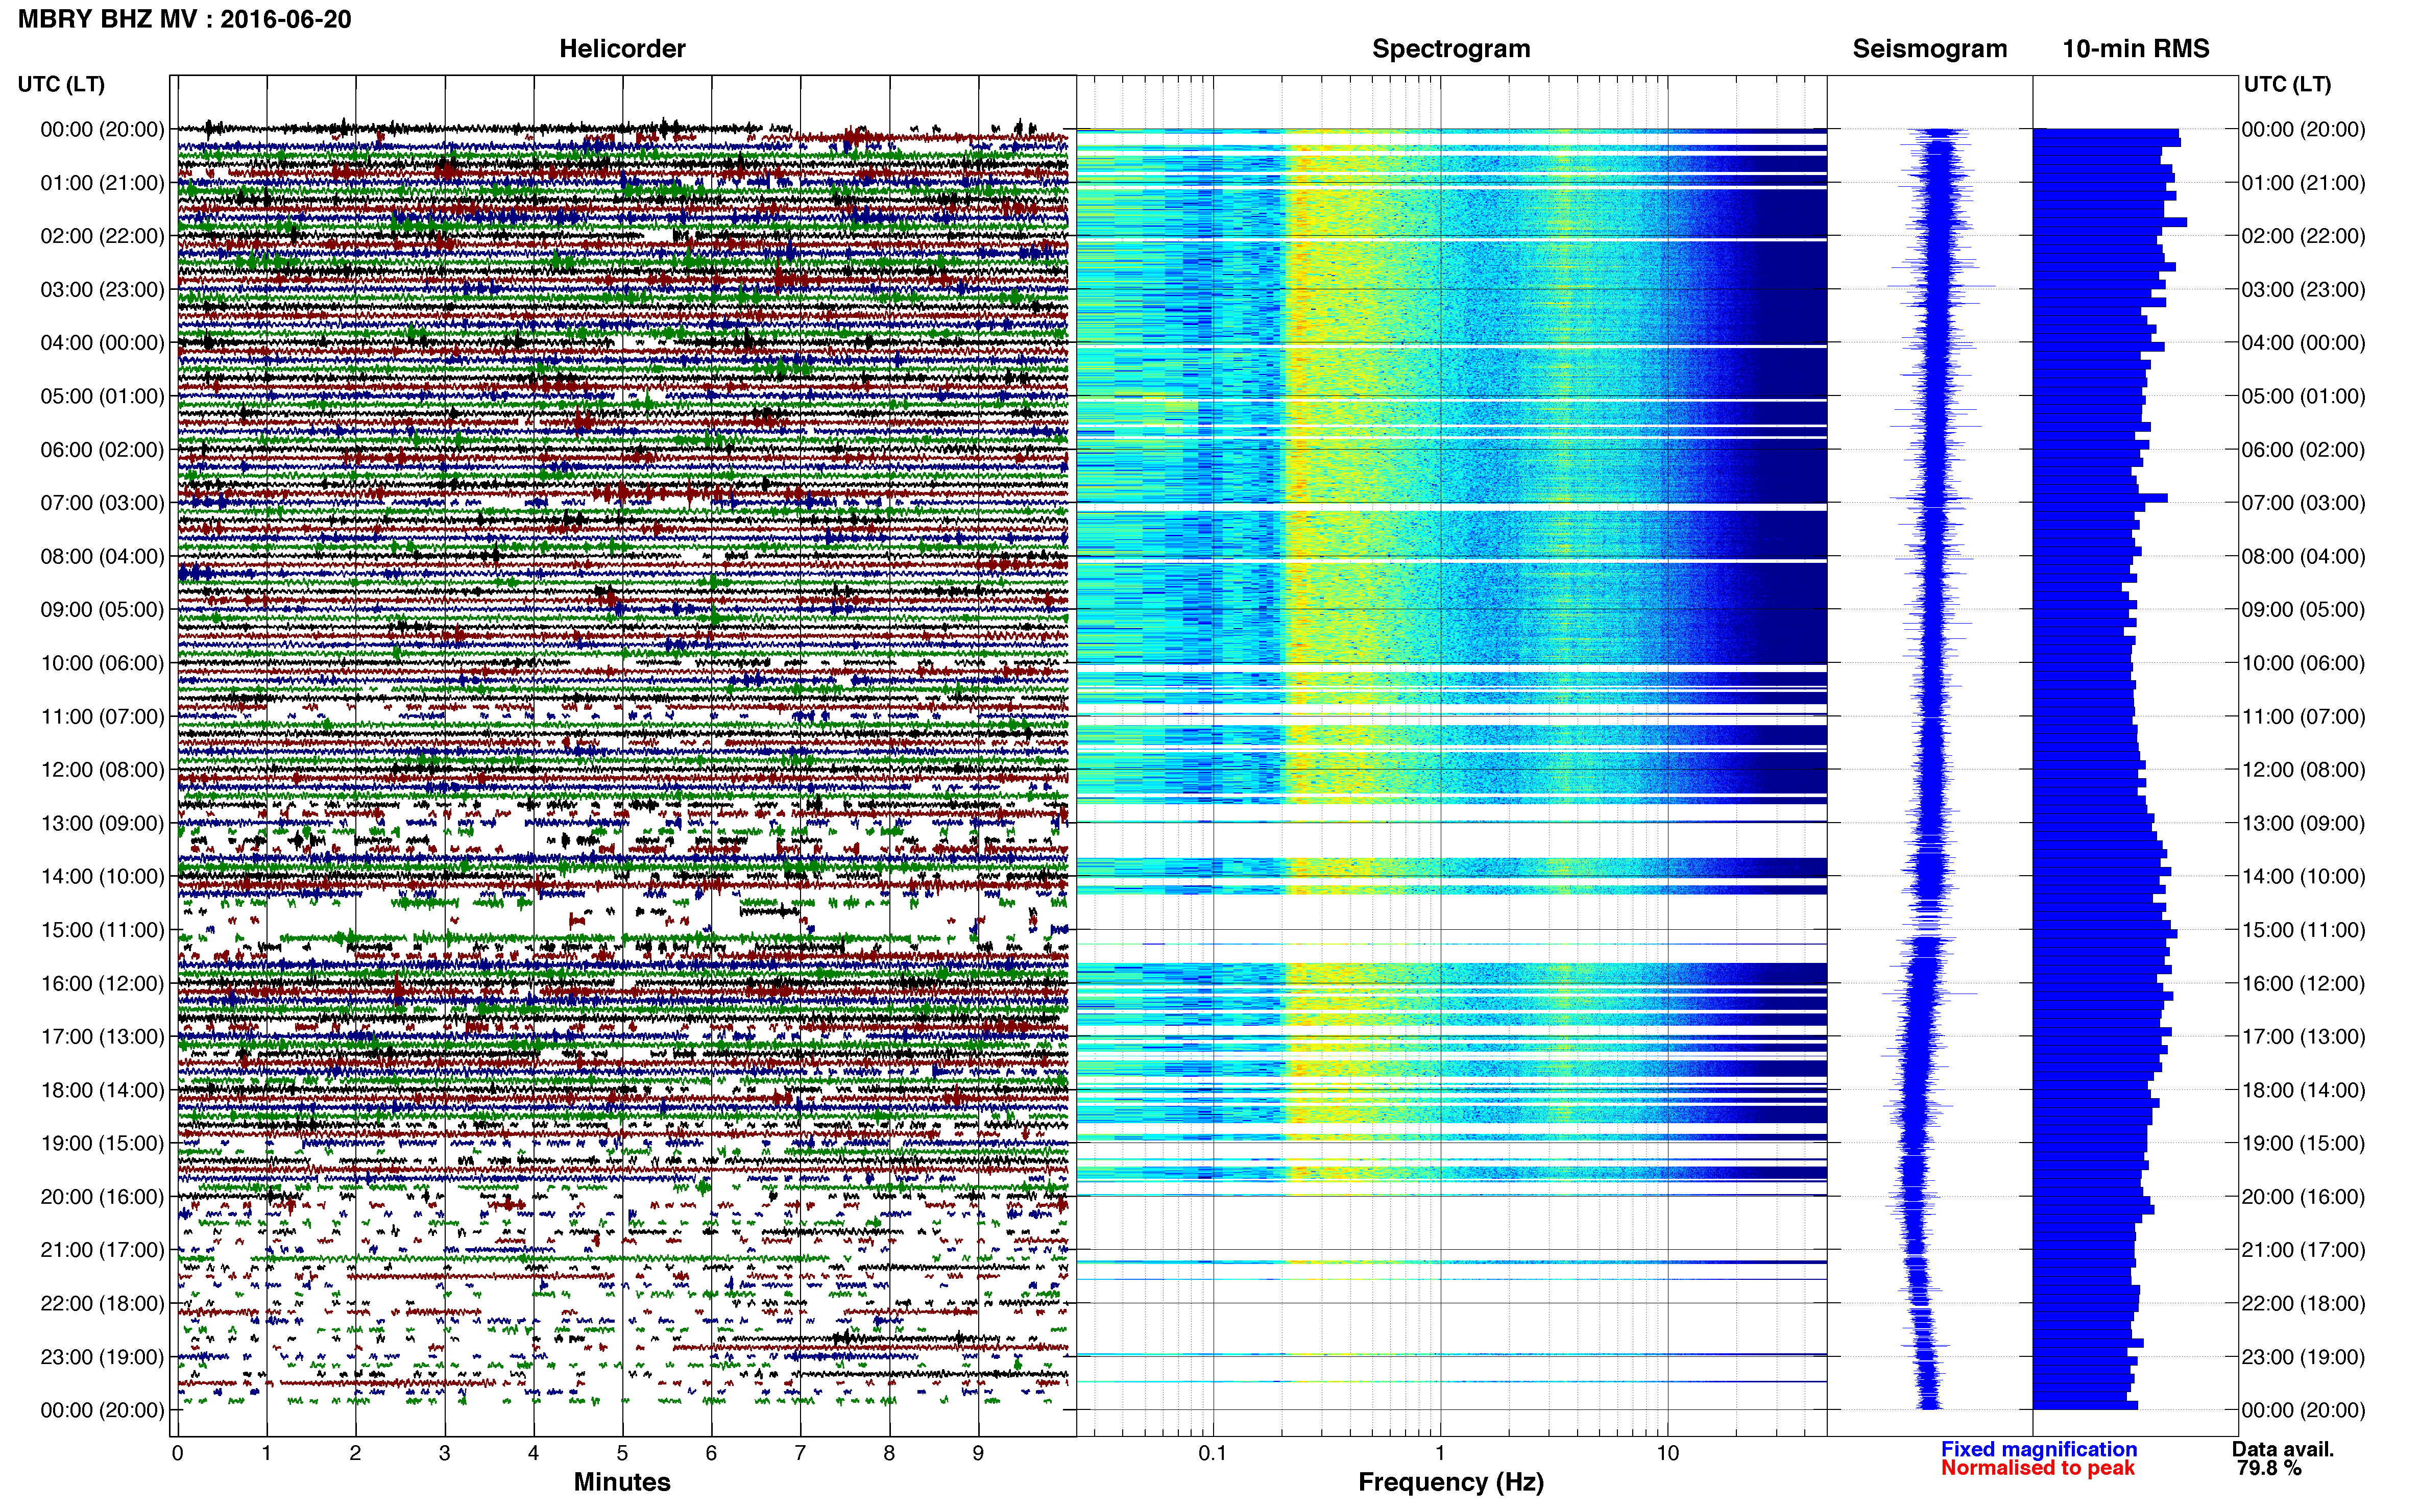Viewport: 2420px width, 1512px height.
Task: Select the Seismogram panel heading
Action: pyautogui.click(x=1930, y=49)
